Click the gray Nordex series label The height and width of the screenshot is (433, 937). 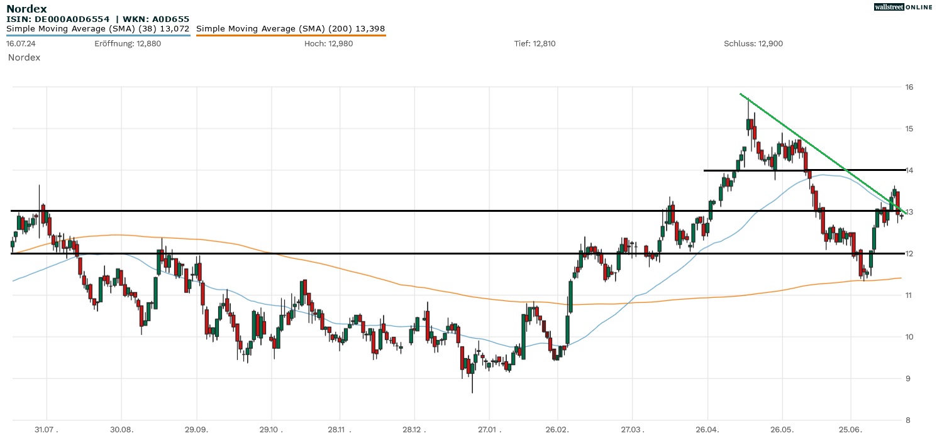(x=24, y=57)
